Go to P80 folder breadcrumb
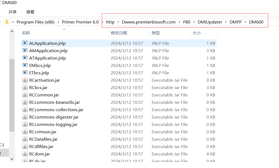 tap(187, 22)
